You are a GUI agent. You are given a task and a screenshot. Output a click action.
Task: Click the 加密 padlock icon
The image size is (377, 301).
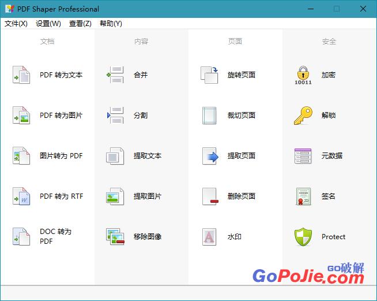(303, 75)
